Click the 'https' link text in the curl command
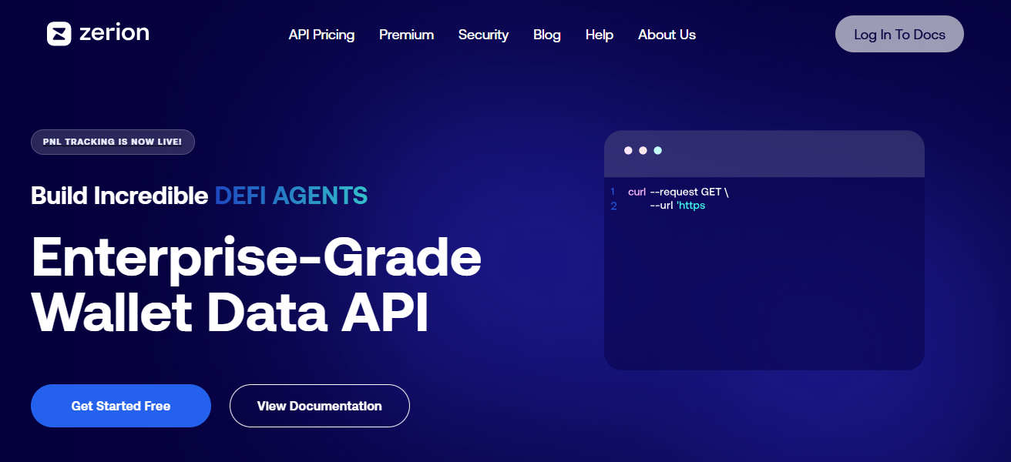1011x462 pixels. coord(691,206)
